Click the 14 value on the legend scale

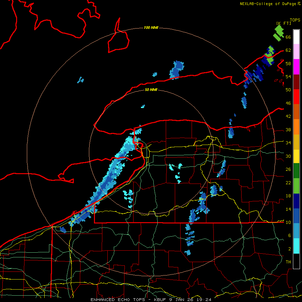click(288, 209)
